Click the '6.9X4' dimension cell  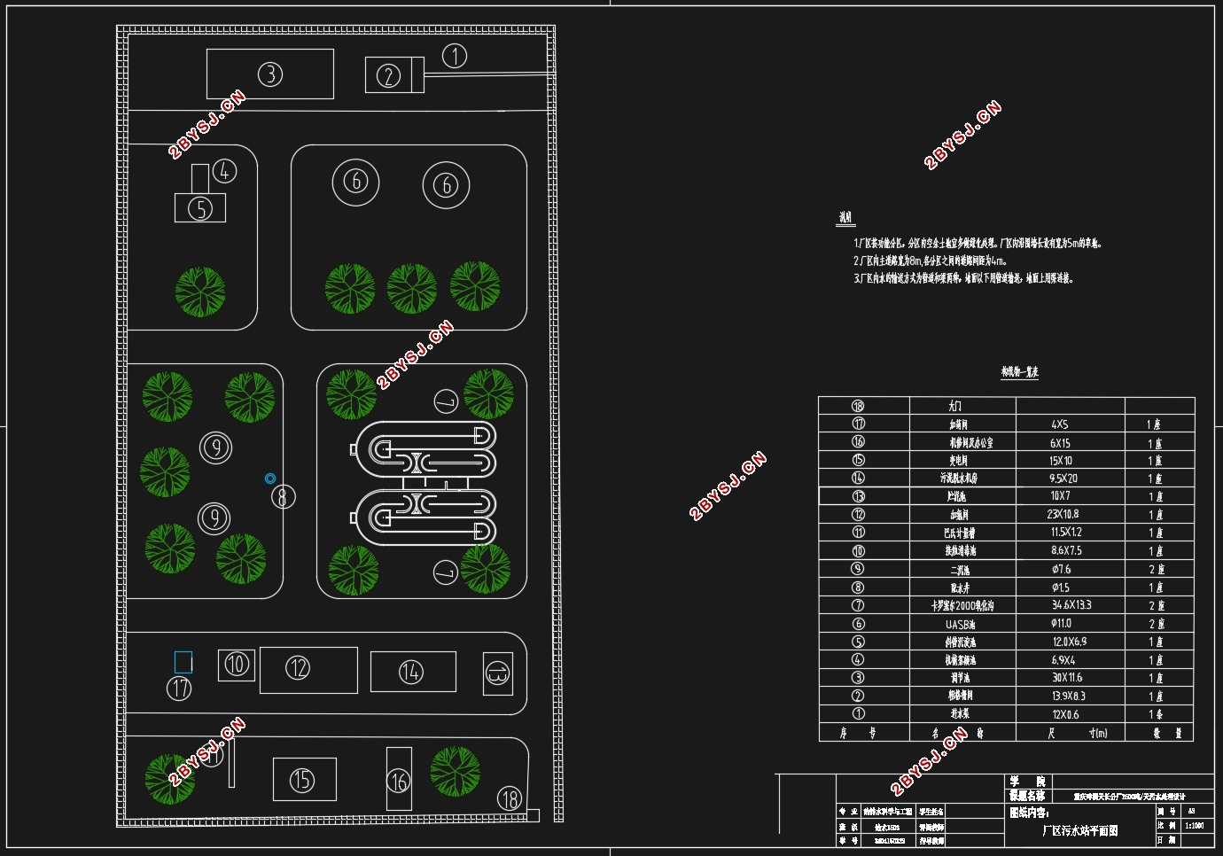(1071, 660)
